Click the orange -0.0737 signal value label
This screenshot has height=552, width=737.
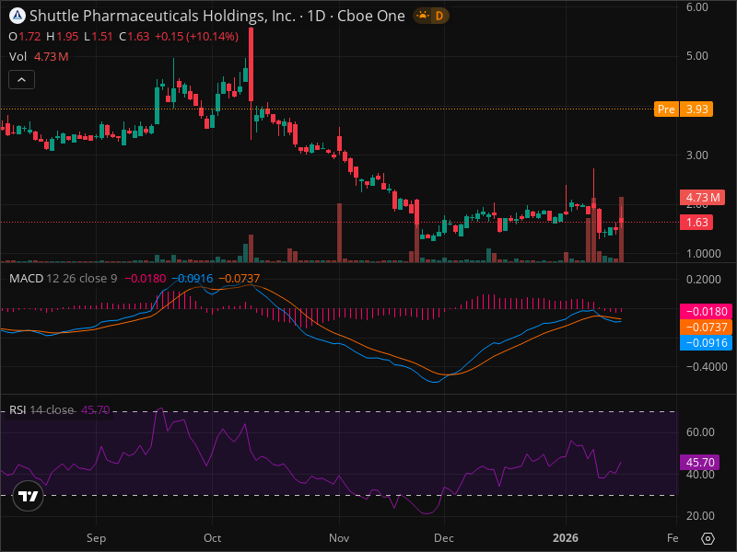click(x=707, y=328)
